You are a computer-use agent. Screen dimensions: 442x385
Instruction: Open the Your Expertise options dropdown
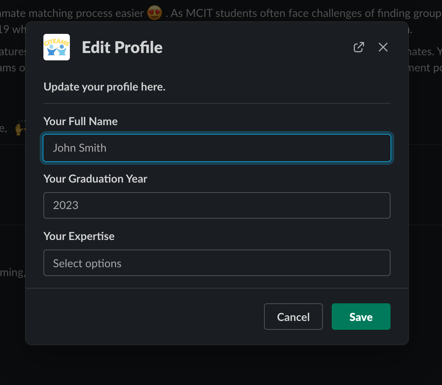coord(217,263)
